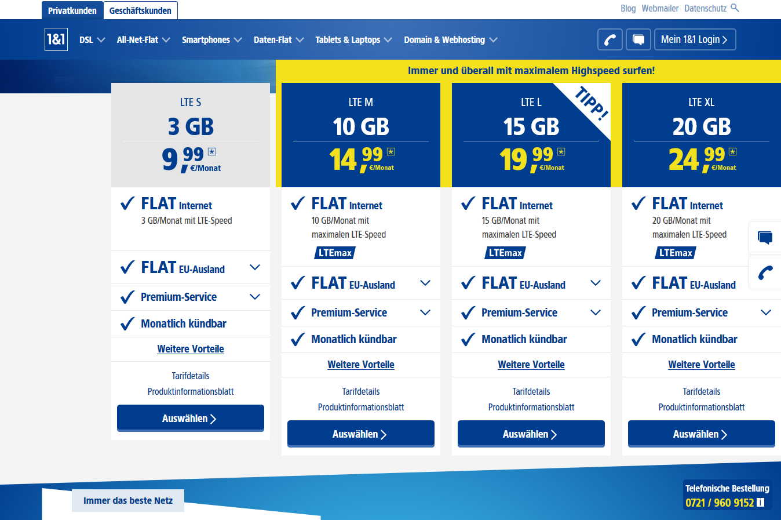Click Auswählen for the LTE S plan
The width and height of the screenshot is (781, 520).
[x=190, y=417]
